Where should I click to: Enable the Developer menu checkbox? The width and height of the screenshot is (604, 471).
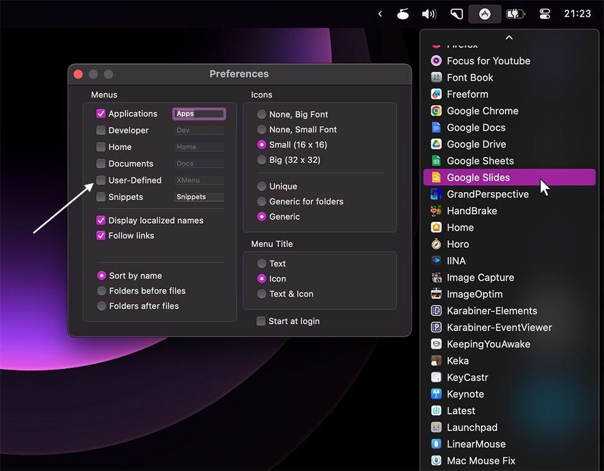[100, 130]
